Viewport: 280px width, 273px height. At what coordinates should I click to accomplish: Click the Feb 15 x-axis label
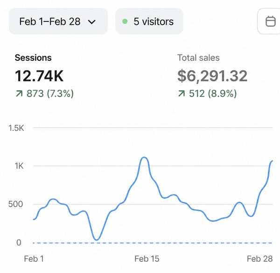[x=147, y=259]
